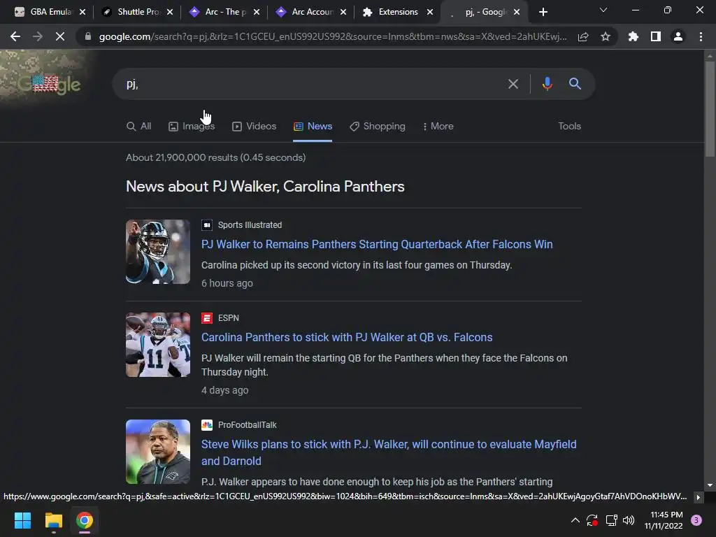Click the address bar URL
Viewport: 716px width, 537px height.
(332, 36)
